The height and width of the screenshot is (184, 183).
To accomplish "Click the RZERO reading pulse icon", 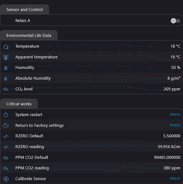I will pos(6,147).
